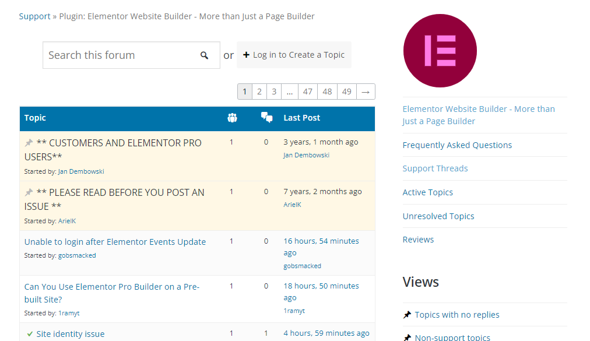Open Unresolved Topics sidebar link
Screen dimensions: 590x341
(x=438, y=216)
